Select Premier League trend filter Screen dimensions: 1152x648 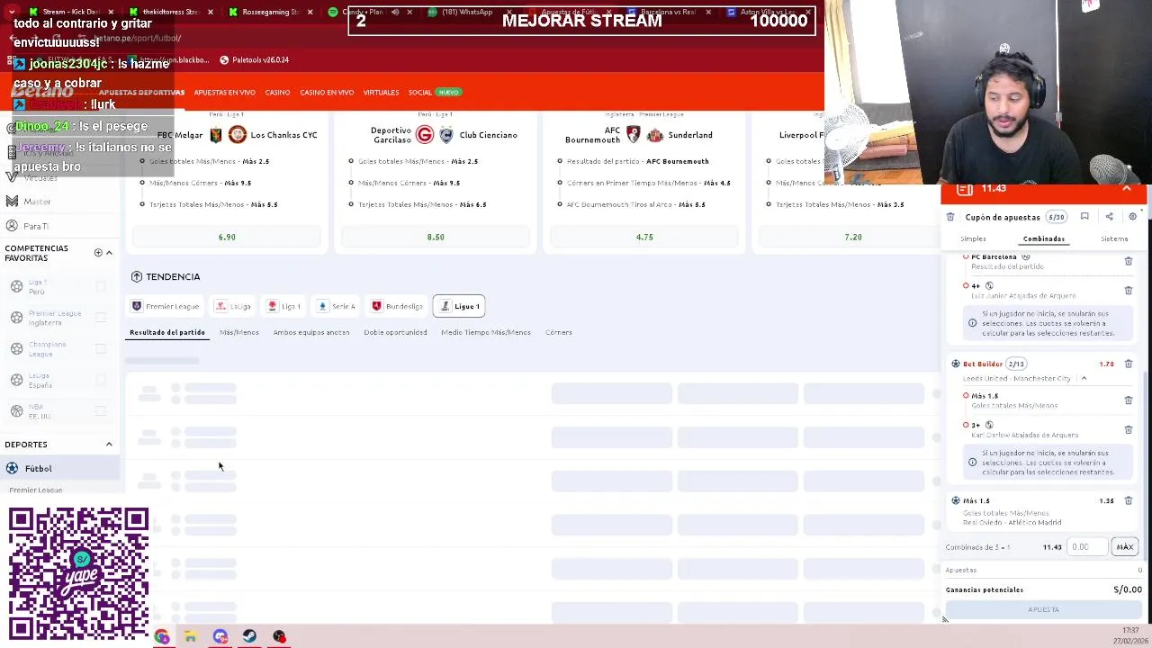[x=166, y=306]
